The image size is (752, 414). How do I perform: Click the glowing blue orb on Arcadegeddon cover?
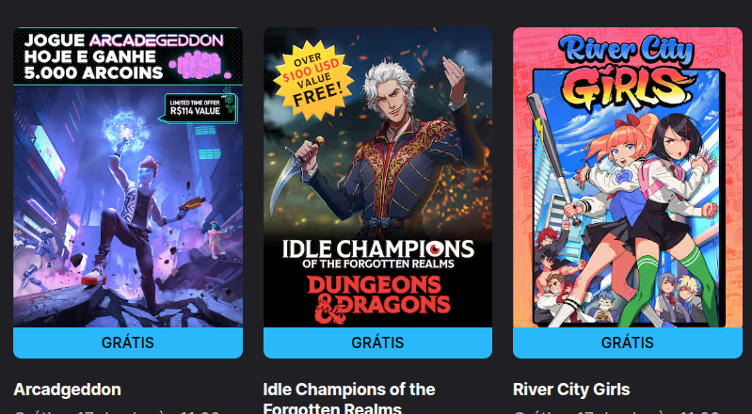(x=127, y=130)
